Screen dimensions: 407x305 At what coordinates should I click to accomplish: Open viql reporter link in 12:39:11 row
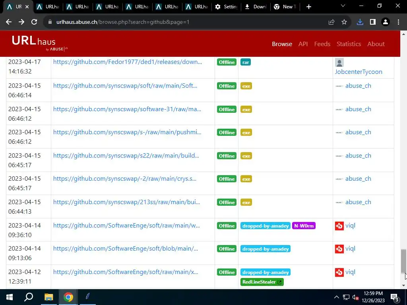[350, 272]
